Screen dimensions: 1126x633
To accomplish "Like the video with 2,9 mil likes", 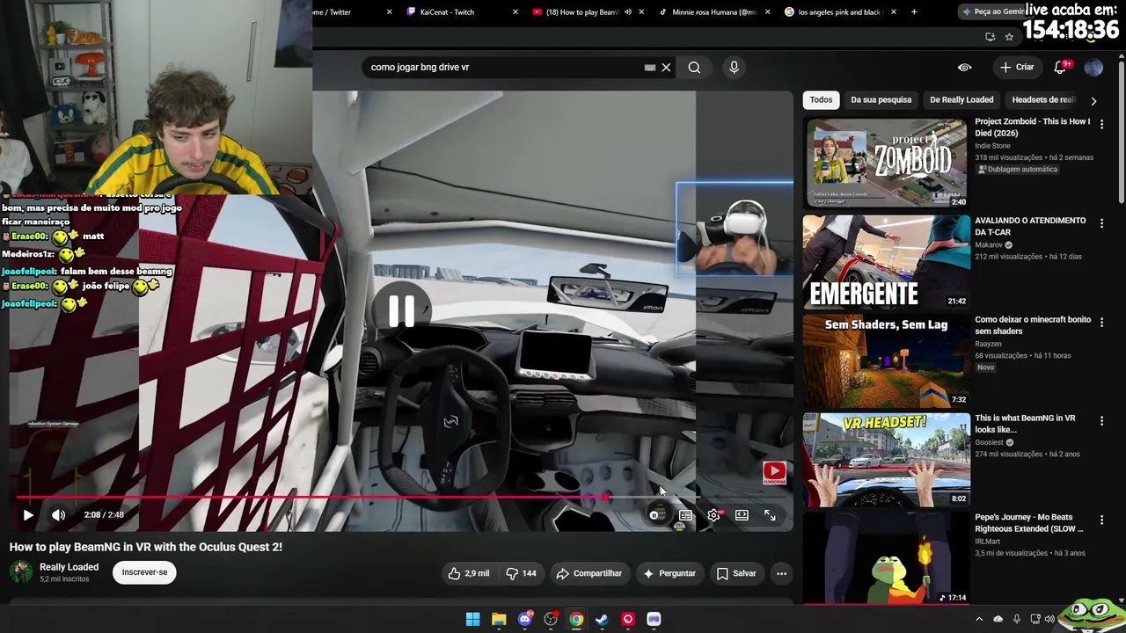I will (468, 573).
